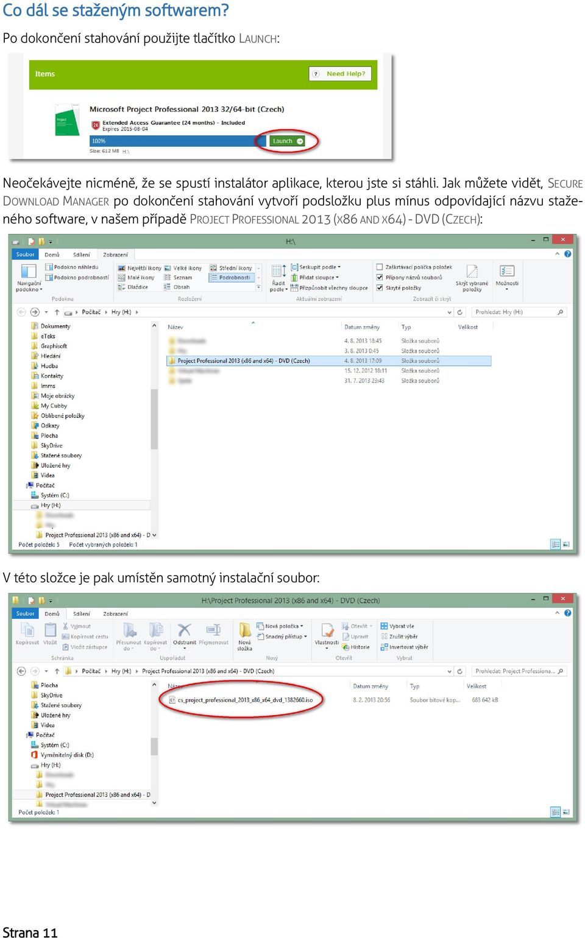Choose Obsah layout
Image resolution: width=585 pixels, height=938 pixels.
tap(177, 287)
